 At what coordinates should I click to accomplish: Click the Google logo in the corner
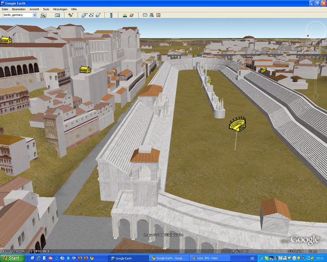[x=305, y=240]
